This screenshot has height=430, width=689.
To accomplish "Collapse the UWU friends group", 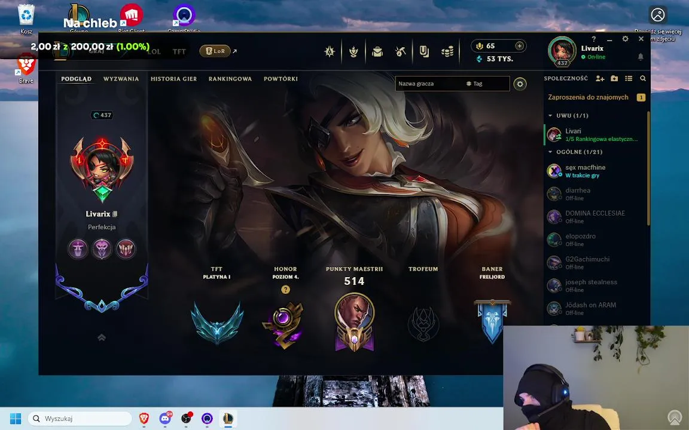I will 550,115.
